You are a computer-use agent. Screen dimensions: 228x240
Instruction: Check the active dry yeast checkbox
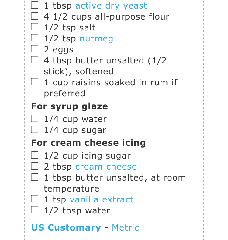[x=35, y=5]
